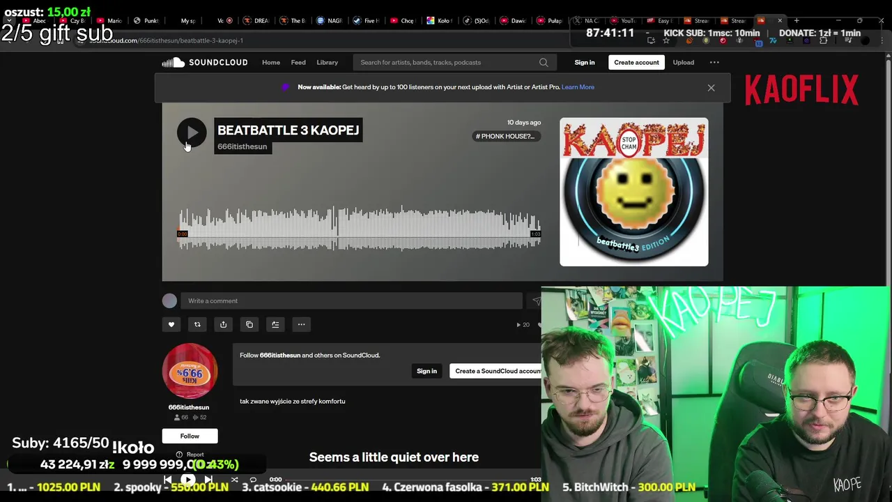Switch to the Koło f browser tab
892x502 pixels.
[x=440, y=21]
